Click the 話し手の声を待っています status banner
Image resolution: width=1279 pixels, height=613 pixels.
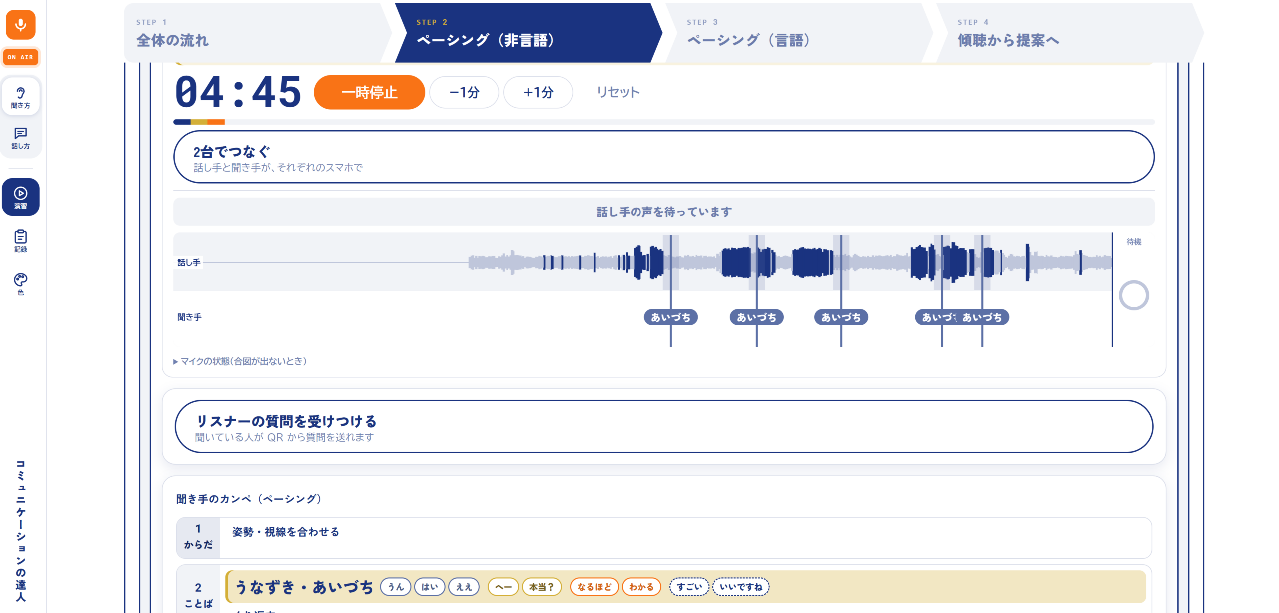click(663, 212)
